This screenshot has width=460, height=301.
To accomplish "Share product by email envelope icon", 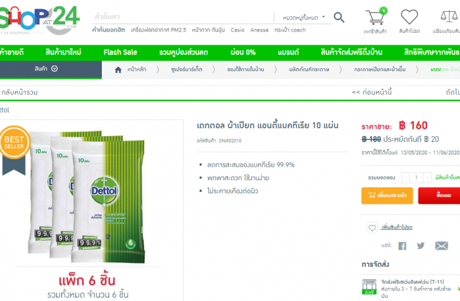I will pyautogui.click(x=441, y=246).
